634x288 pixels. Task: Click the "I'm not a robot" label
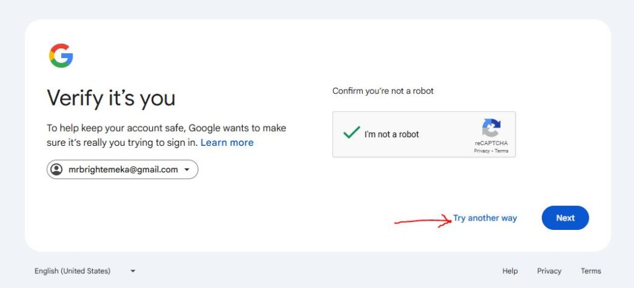391,134
